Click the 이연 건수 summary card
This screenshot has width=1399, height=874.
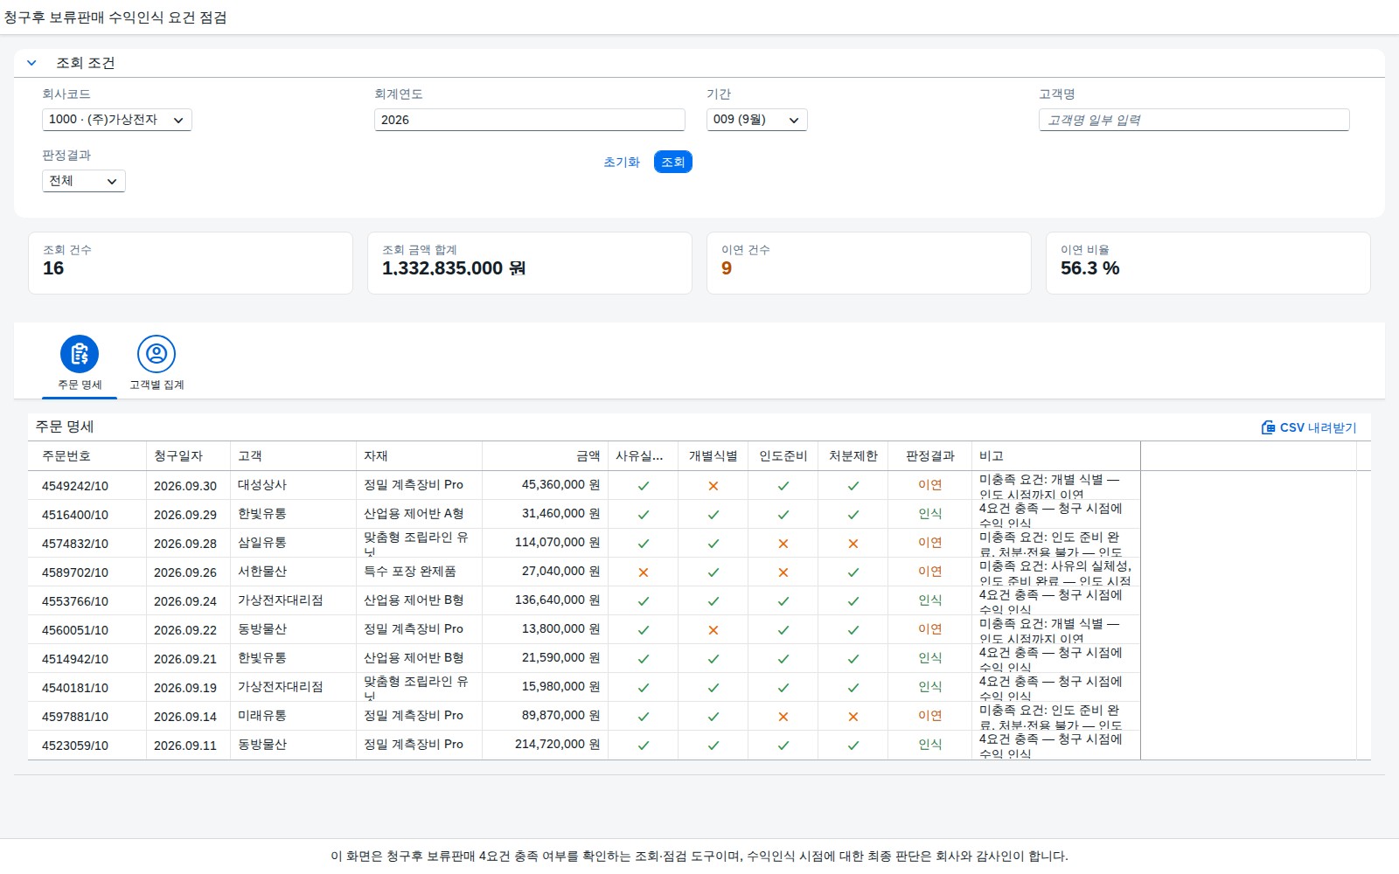click(869, 263)
